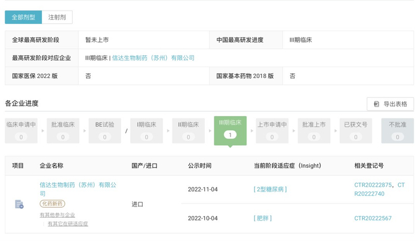This screenshot has width=418, height=241.
Task: Open the 信达生物制药 link in the top info table
Action: 153,58
